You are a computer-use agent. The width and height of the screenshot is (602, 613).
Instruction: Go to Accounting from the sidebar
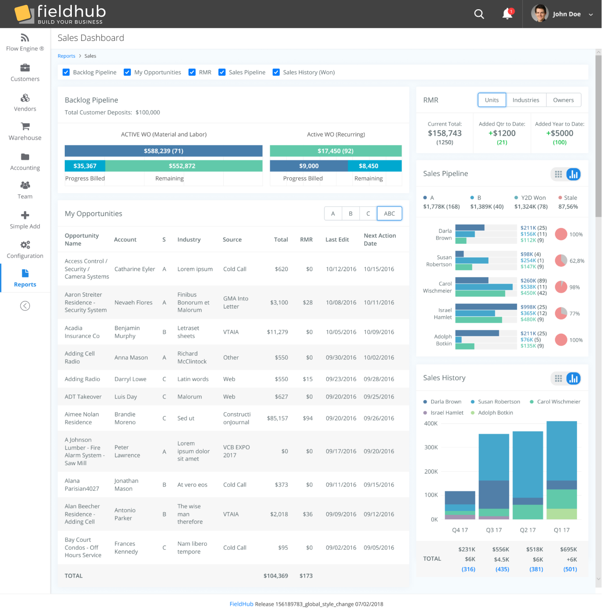[x=25, y=161]
